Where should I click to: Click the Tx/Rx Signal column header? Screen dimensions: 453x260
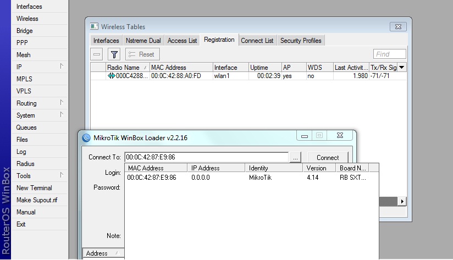383,67
